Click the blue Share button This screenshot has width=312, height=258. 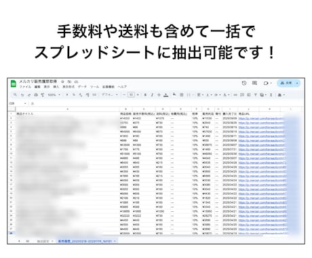[286, 84]
